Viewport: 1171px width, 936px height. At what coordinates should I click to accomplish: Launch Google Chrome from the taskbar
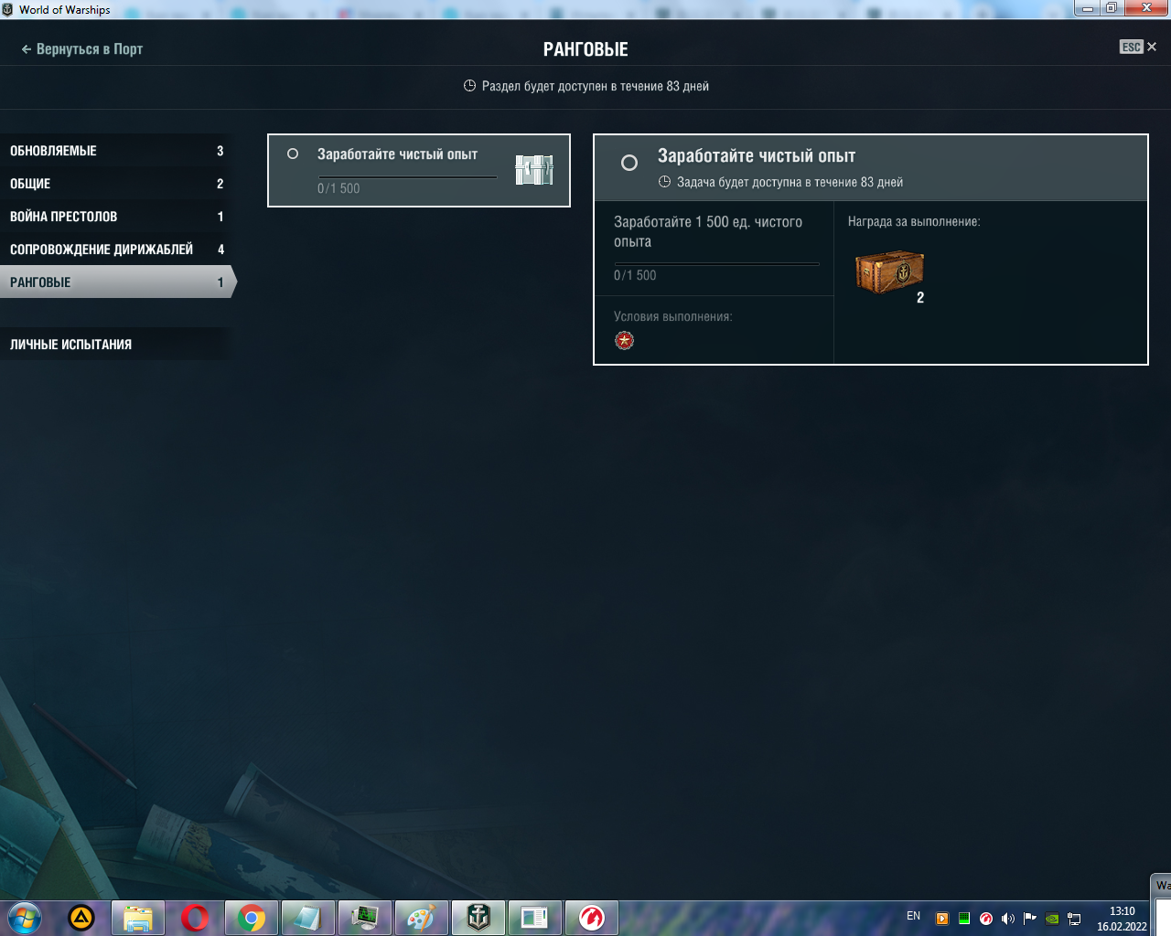(x=252, y=918)
